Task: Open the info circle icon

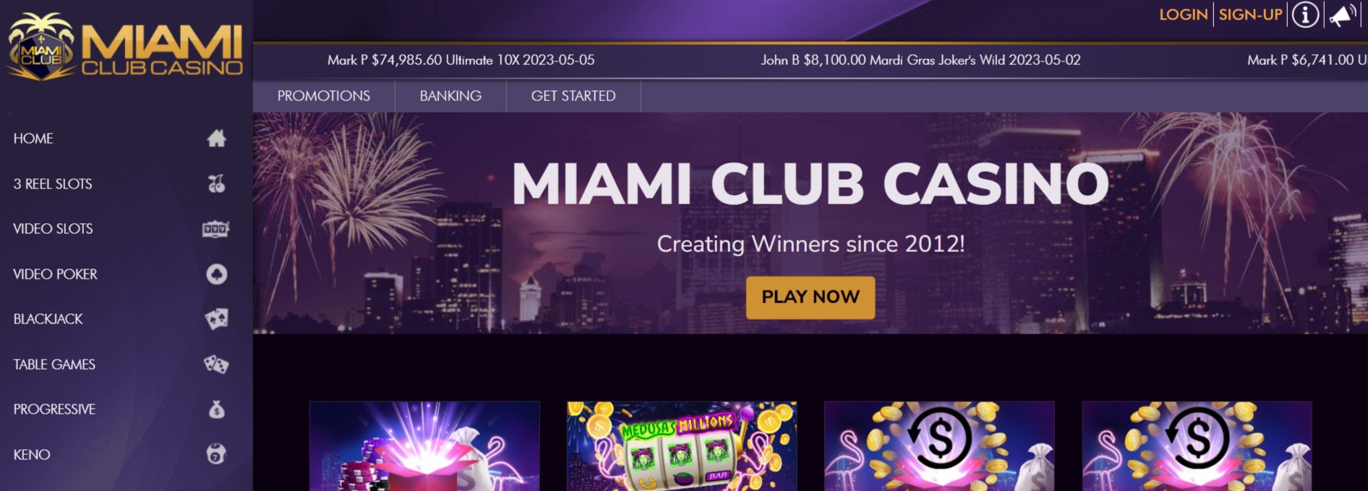Action: 1305,14
